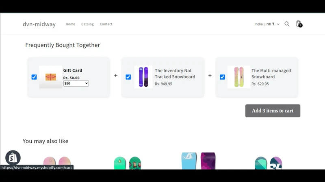Click the Frequently Bought Together heading

63,45
